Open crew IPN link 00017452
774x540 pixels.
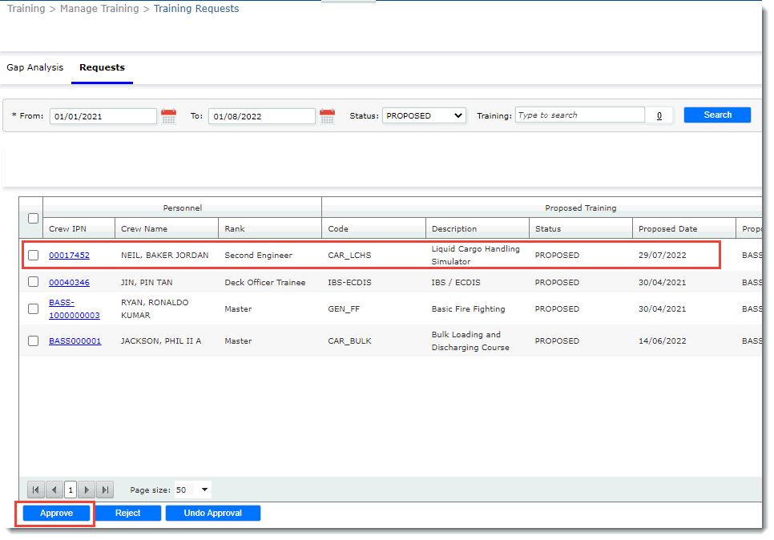click(69, 256)
